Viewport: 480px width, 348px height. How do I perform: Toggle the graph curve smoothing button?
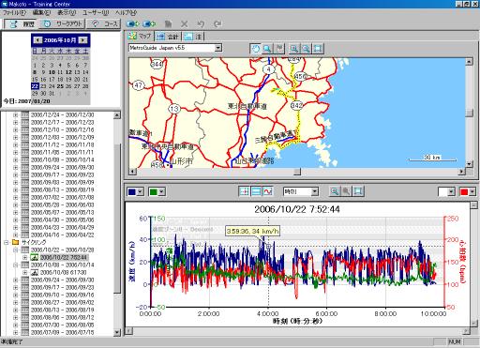pyautogui.click(x=268, y=191)
